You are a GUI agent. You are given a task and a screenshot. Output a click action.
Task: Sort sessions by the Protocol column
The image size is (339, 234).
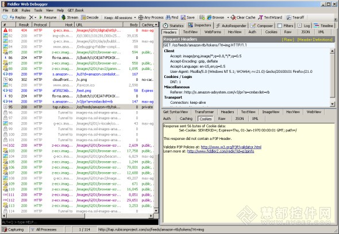click(x=40, y=25)
